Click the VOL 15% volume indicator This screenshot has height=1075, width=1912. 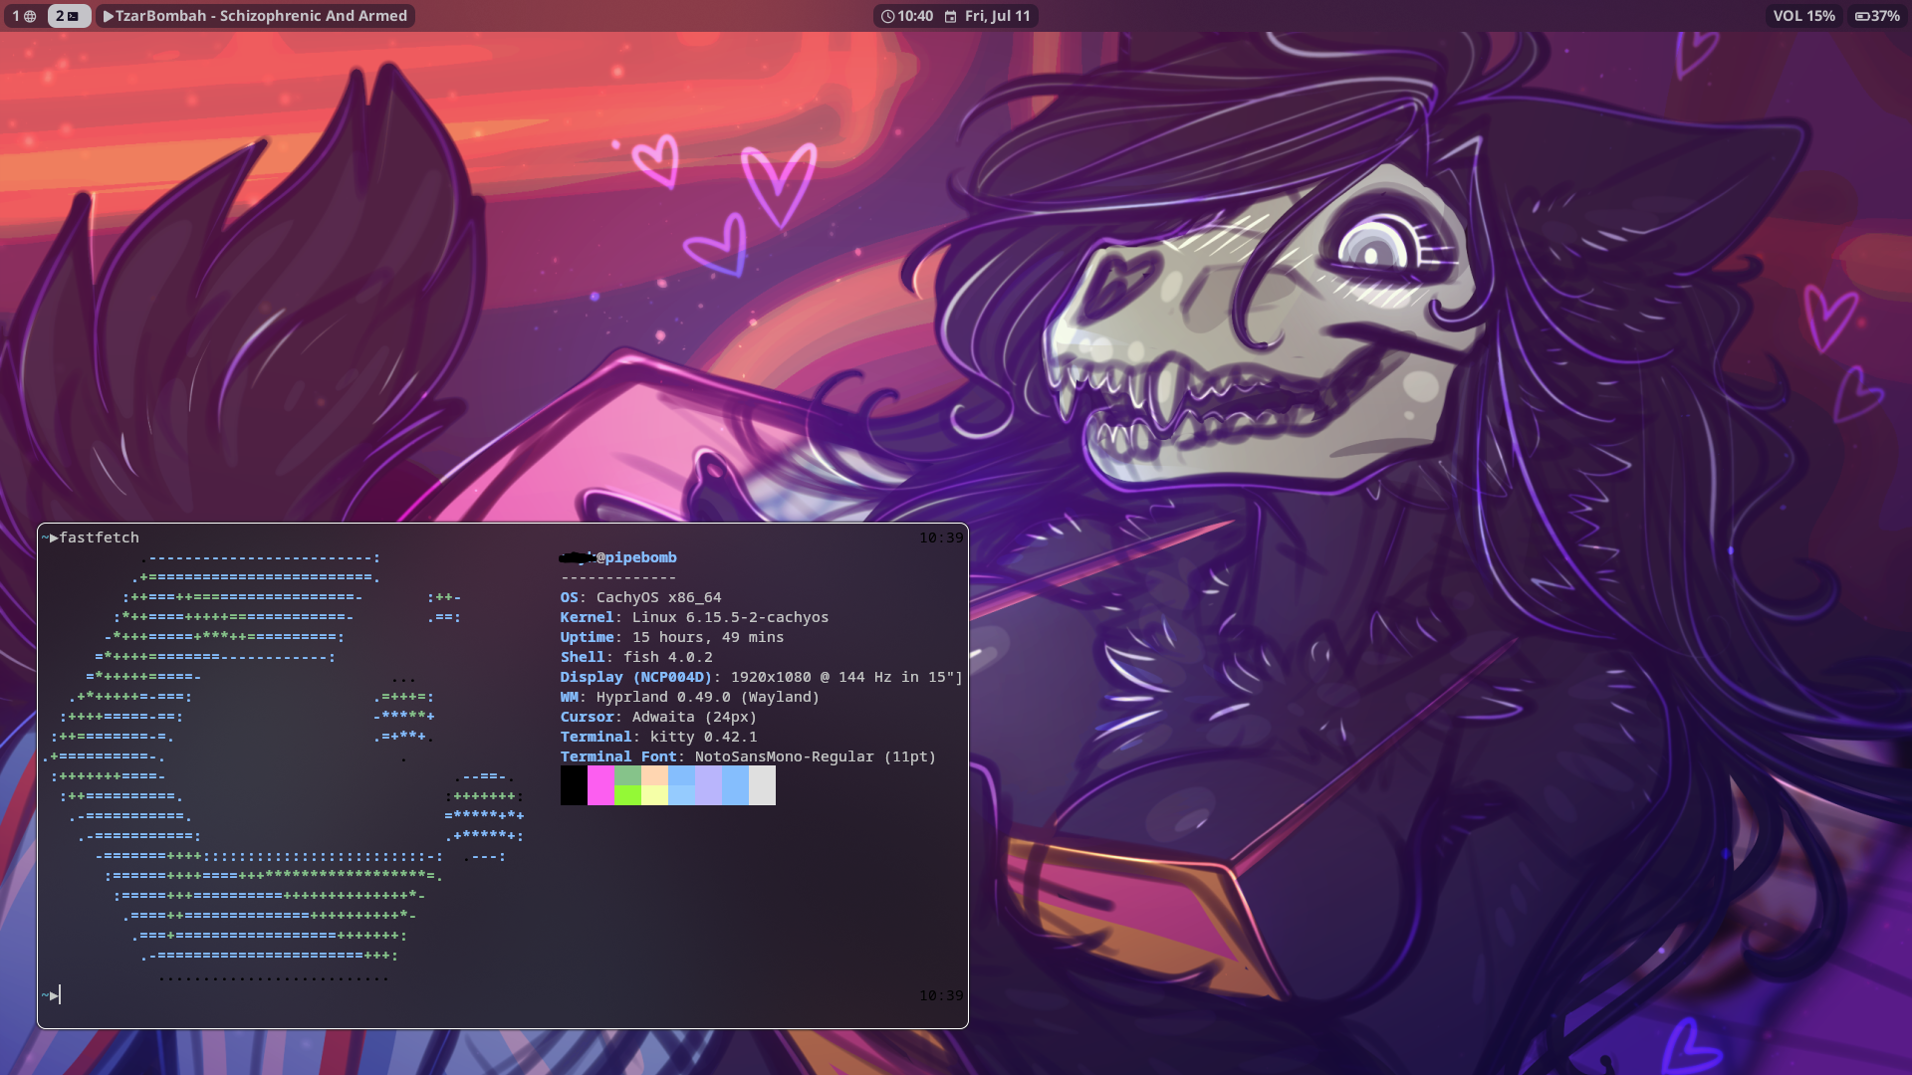pos(1803,16)
